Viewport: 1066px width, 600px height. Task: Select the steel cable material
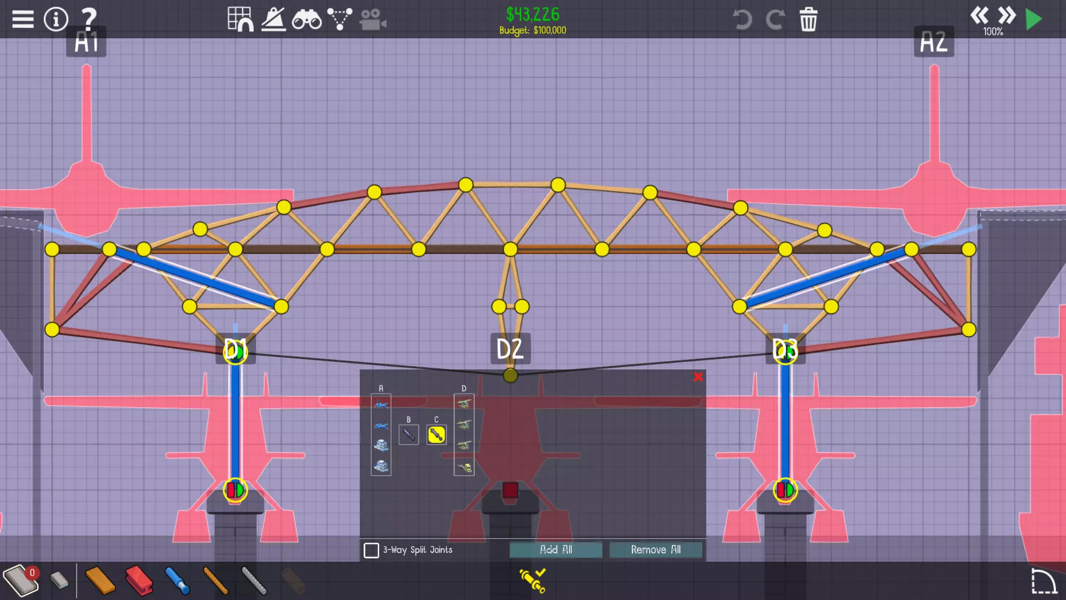coord(254,581)
